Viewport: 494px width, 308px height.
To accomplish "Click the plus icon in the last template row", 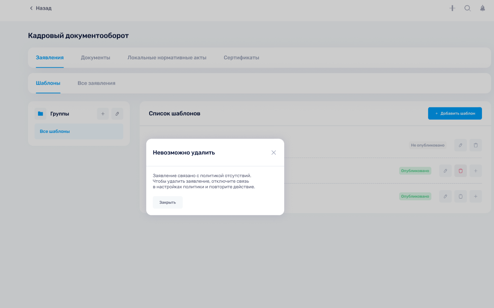I will [476, 196].
